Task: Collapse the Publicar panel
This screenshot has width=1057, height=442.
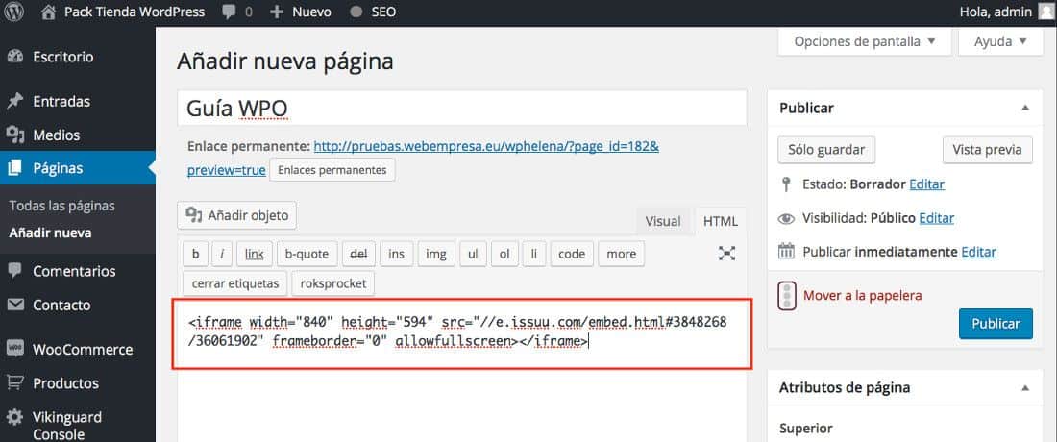Action: pyautogui.click(x=1024, y=108)
